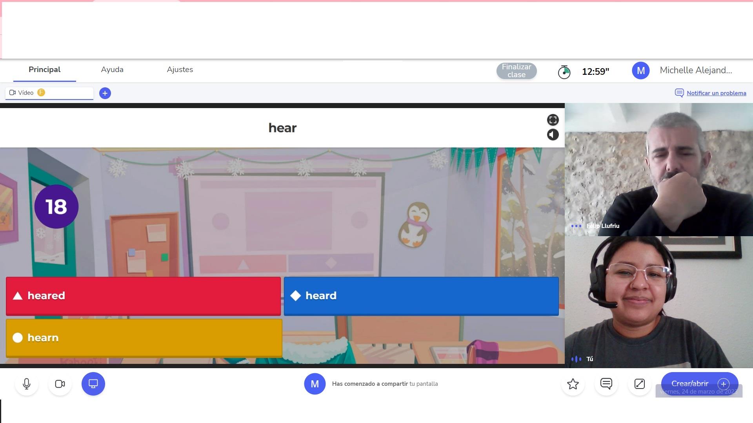Viewport: 753px width, 423px height.
Task: Stop screen sharing with monitor button
Action: point(93,384)
